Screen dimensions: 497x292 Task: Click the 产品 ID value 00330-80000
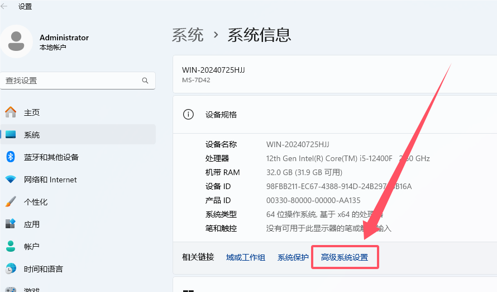[x=313, y=200]
